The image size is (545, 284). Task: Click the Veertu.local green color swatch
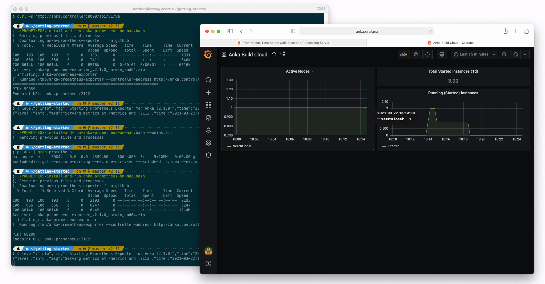228,146
